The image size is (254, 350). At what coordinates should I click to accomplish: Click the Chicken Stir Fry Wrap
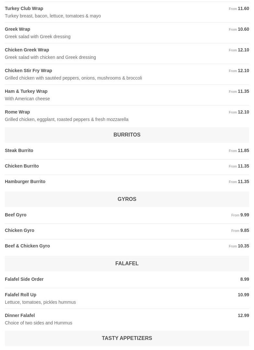[x=28, y=71]
